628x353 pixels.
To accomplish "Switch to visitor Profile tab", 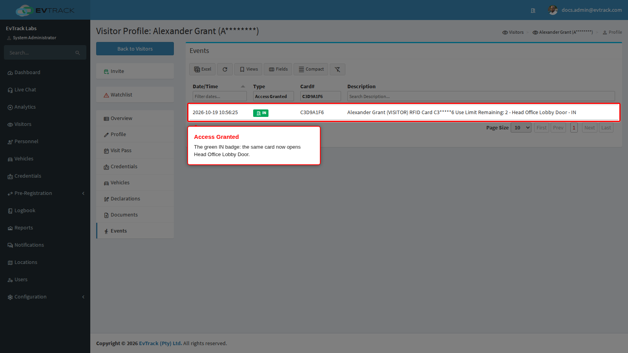I will tap(135, 135).
